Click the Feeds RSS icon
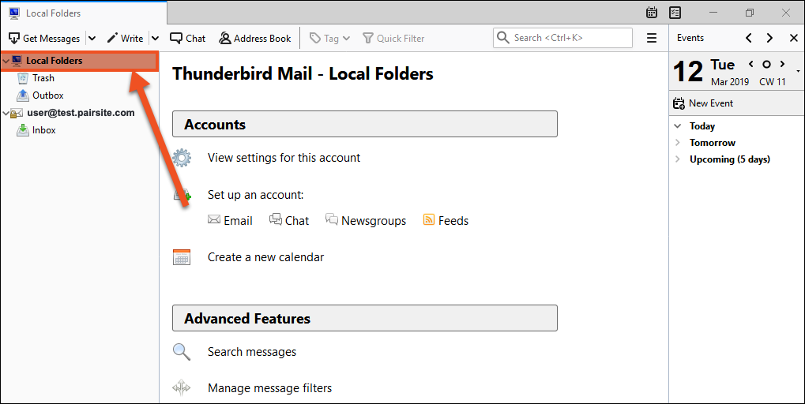The width and height of the screenshot is (805, 404). 429,220
